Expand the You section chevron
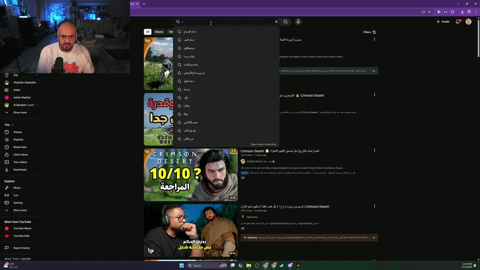The width and height of the screenshot is (480, 270). pos(12,124)
